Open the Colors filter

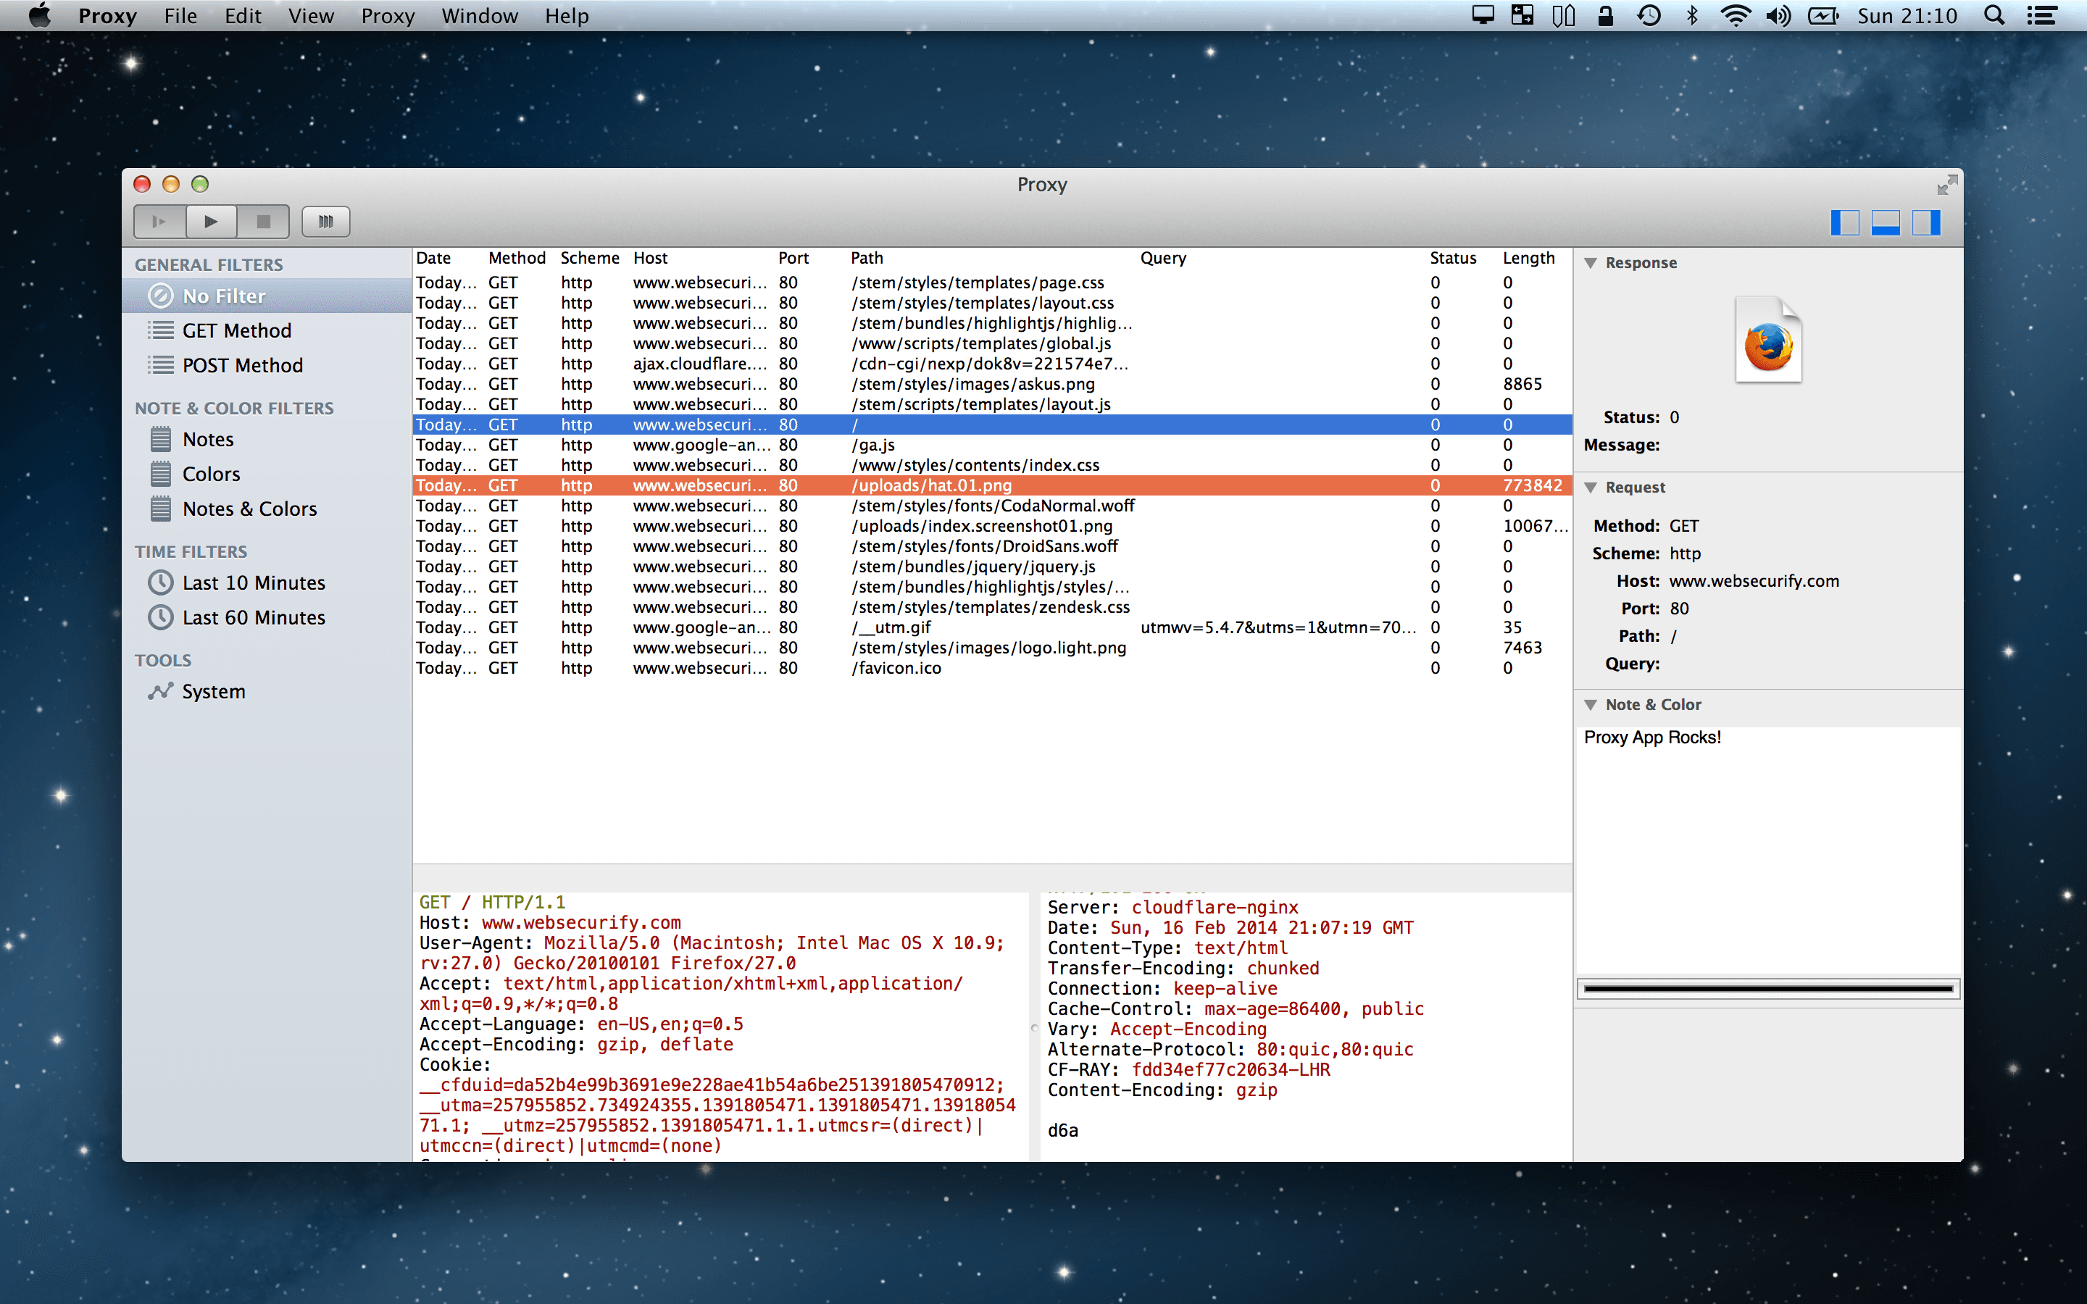coord(267,474)
